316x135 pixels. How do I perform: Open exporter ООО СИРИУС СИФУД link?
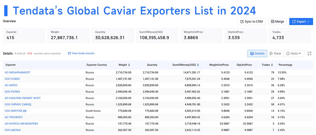coord(18,105)
